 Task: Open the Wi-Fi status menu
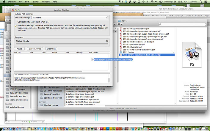tap(152, 1)
